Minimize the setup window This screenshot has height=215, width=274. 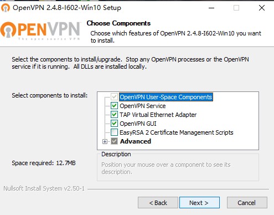211,8
